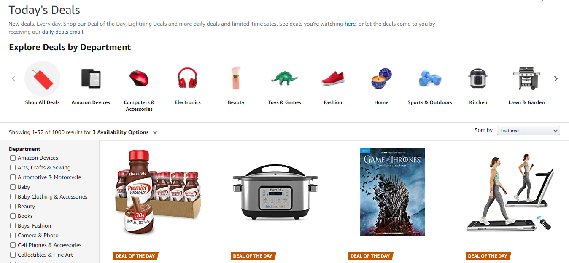Open Lawn & Garden via the grill icon
Image resolution: width=569 pixels, height=263 pixels.
(x=526, y=78)
